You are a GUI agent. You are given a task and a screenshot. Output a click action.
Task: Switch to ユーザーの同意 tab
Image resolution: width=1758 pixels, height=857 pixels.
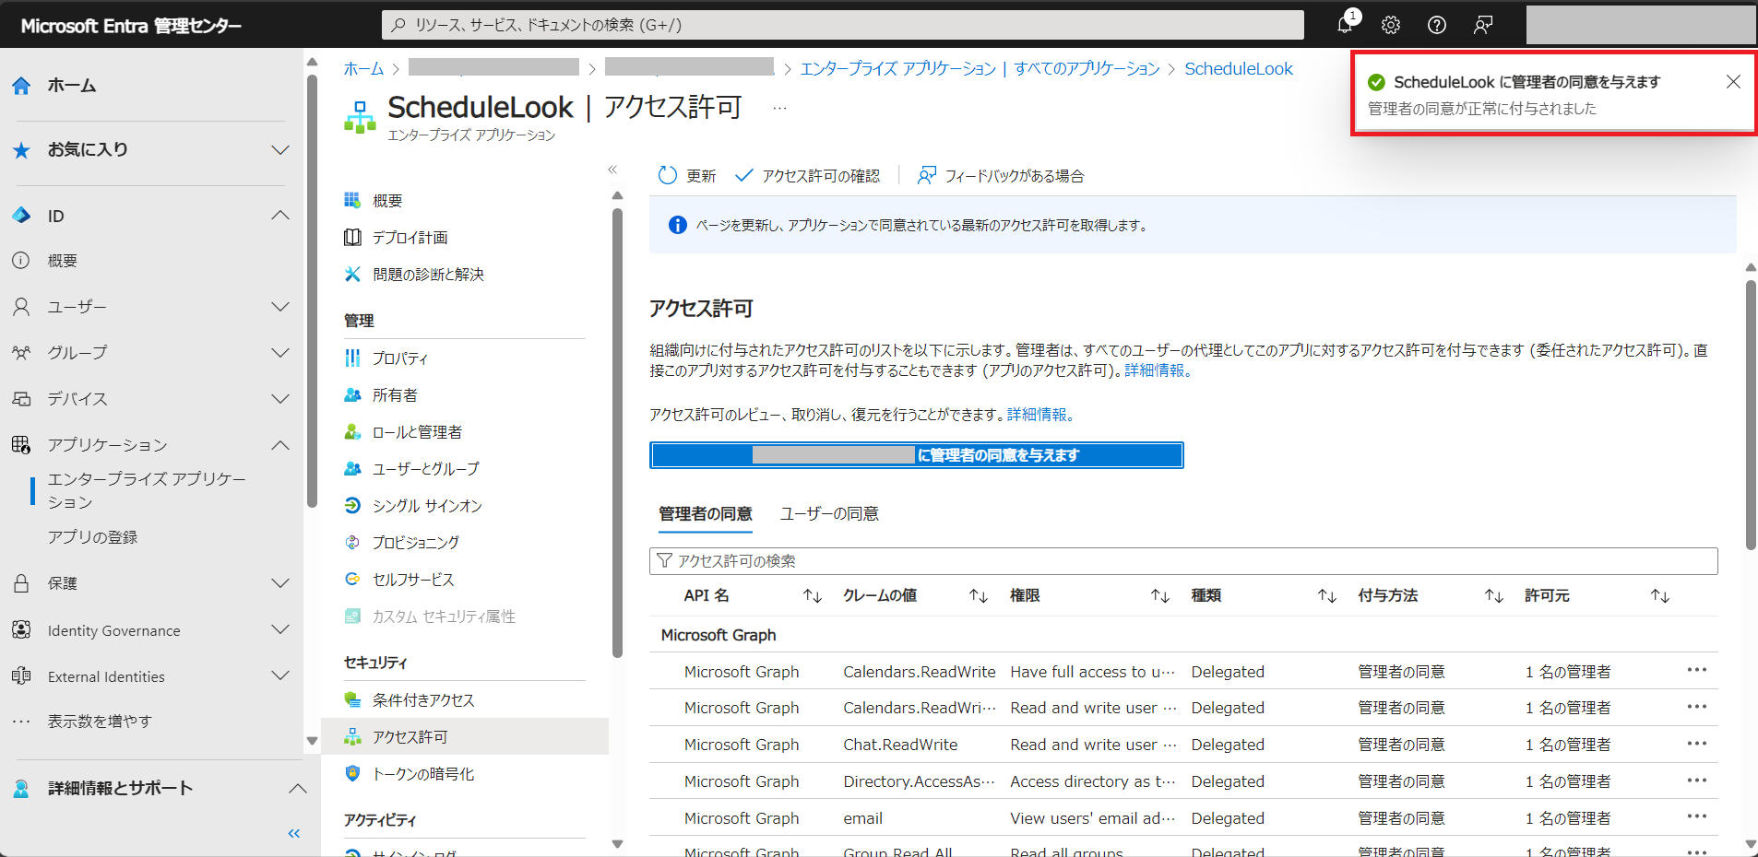tap(829, 513)
